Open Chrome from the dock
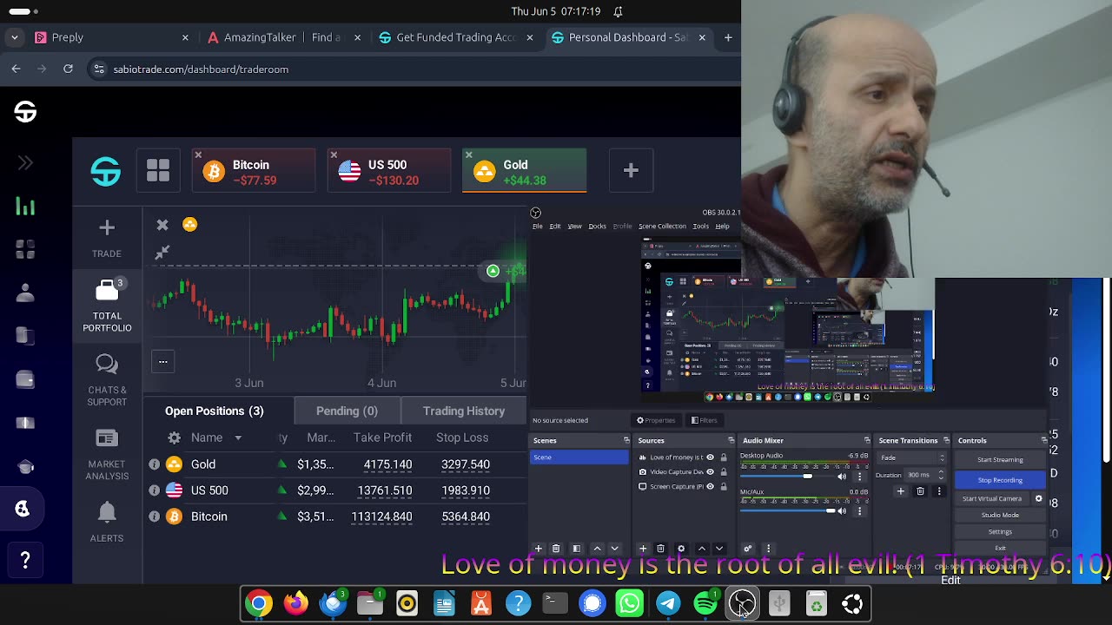 [x=258, y=603]
